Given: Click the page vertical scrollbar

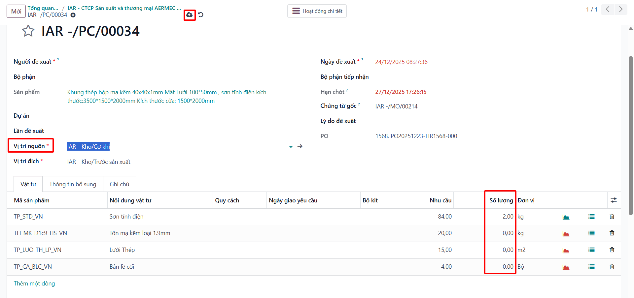Looking at the screenshot, I should click(x=631, y=135).
